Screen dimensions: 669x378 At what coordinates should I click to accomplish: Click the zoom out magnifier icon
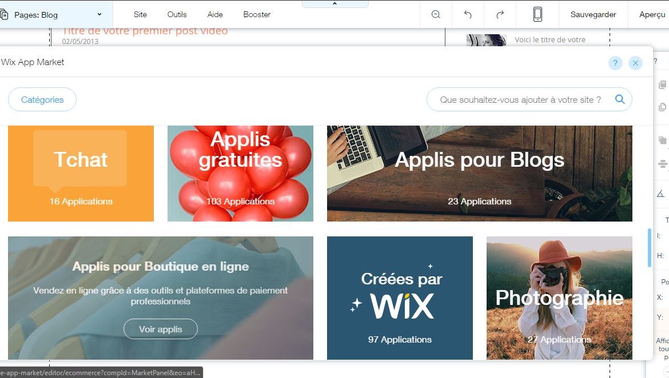436,14
